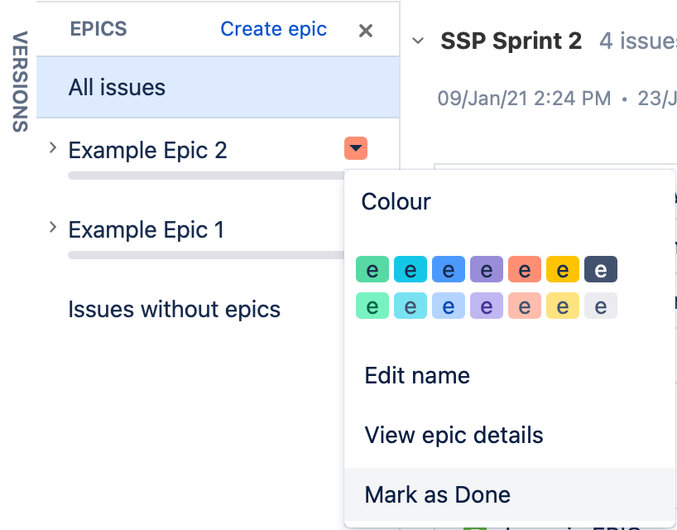
Task: Select the pastel salmon colour in second row
Action: (x=525, y=306)
